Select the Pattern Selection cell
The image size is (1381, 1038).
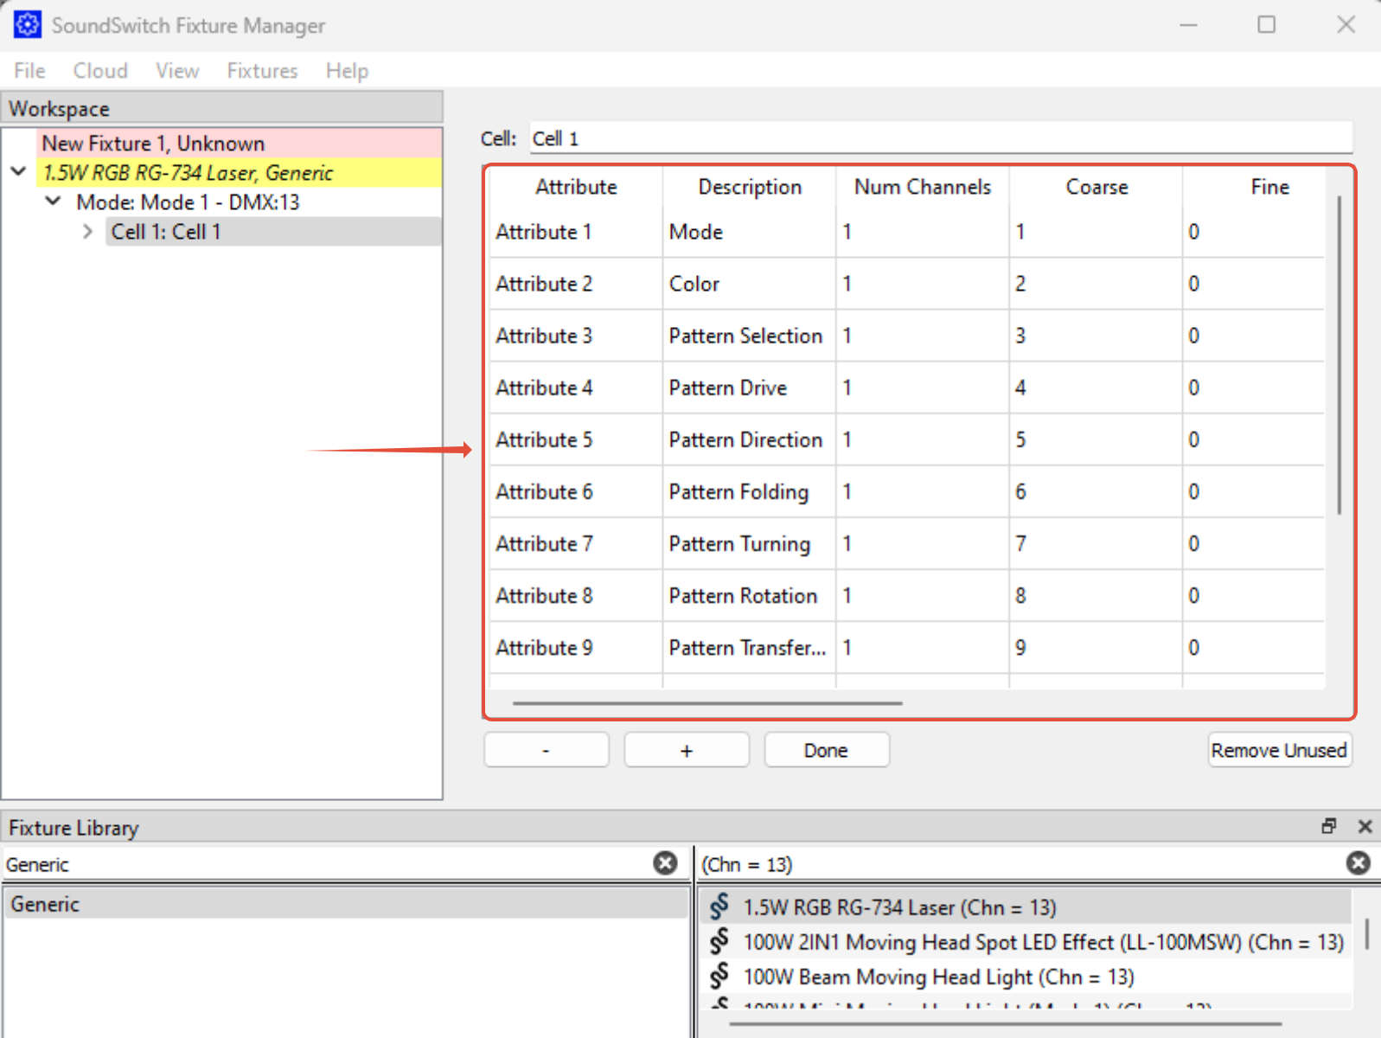click(749, 336)
